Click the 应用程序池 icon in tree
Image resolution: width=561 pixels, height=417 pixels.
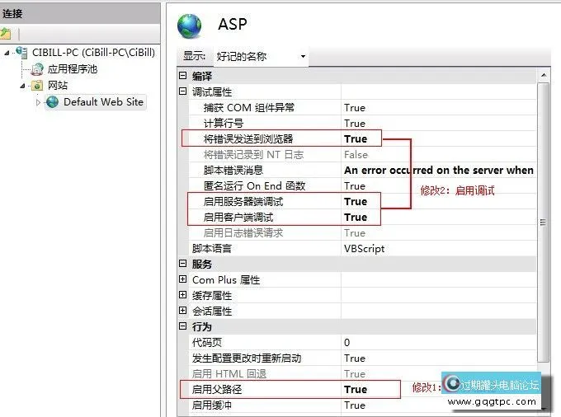coord(37,69)
